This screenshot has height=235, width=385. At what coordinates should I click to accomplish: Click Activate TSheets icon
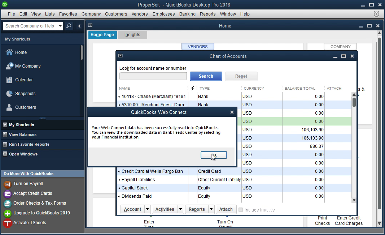[7, 223]
